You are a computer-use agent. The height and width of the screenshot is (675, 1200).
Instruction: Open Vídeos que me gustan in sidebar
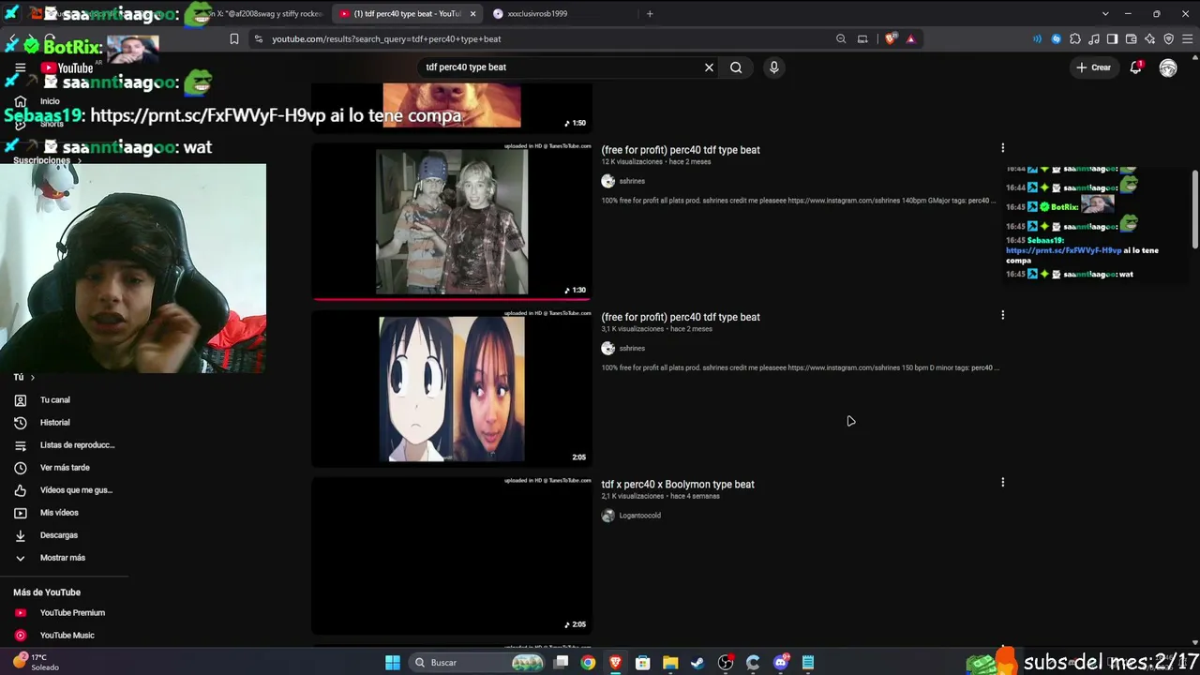tap(64, 490)
